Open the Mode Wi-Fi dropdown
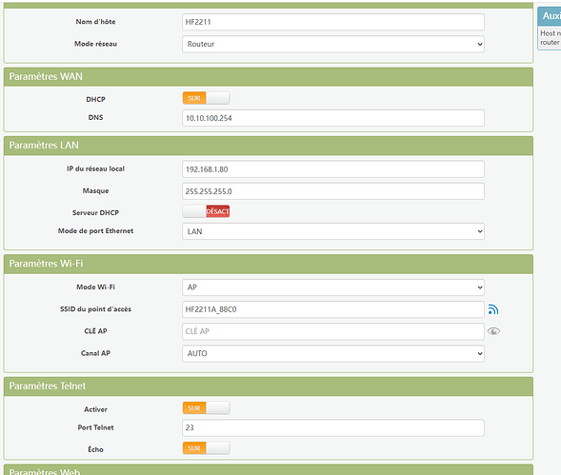561x475 pixels. pyautogui.click(x=333, y=287)
